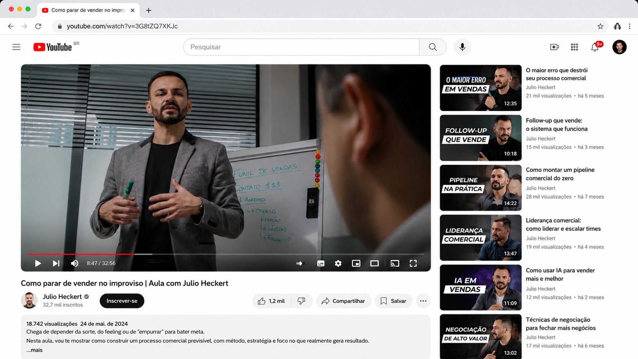Open the hamburger guide menu
The height and width of the screenshot is (359, 638).
coord(16,47)
